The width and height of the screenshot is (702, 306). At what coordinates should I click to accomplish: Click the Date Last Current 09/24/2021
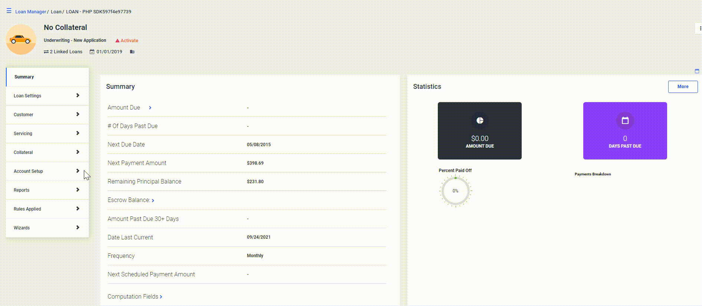coord(259,237)
